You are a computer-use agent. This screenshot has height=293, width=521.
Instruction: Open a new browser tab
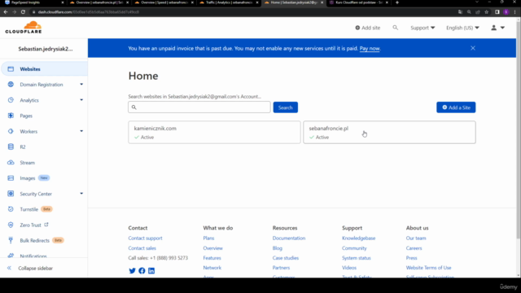coord(397,2)
